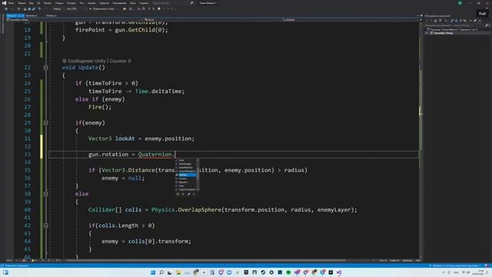The image size is (492, 277).
Task: Click the account avatar icon in title bar
Action: click(x=460, y=3)
